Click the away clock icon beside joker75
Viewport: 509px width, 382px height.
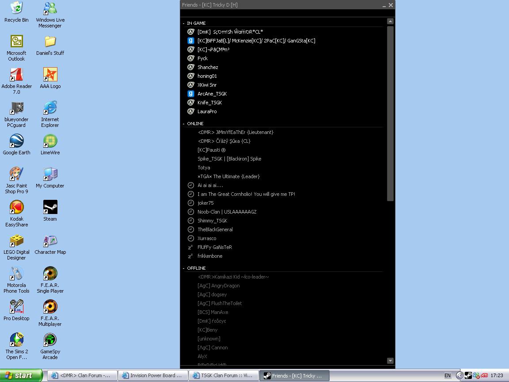point(191,203)
